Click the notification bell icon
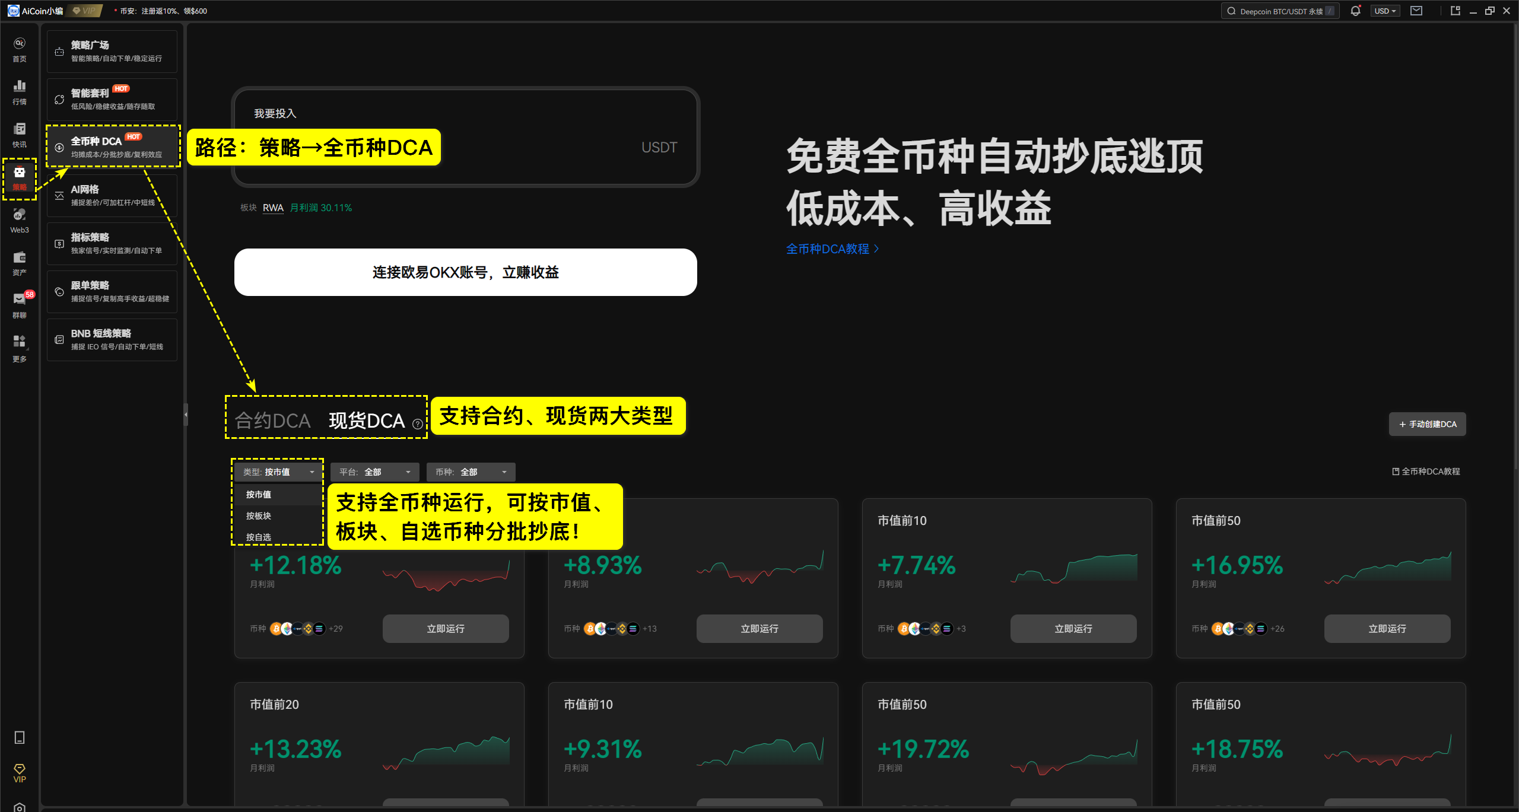 [x=1355, y=11]
